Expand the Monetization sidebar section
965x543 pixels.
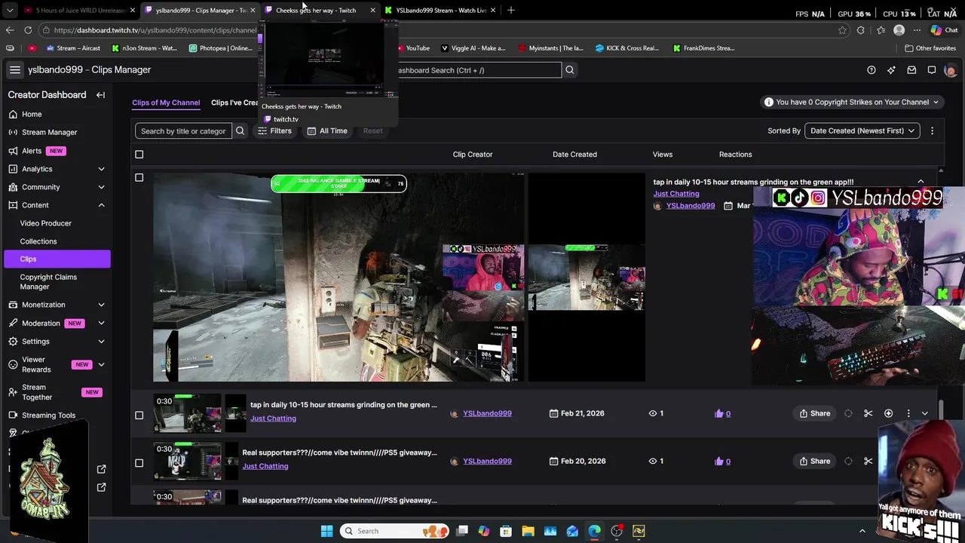[101, 305]
